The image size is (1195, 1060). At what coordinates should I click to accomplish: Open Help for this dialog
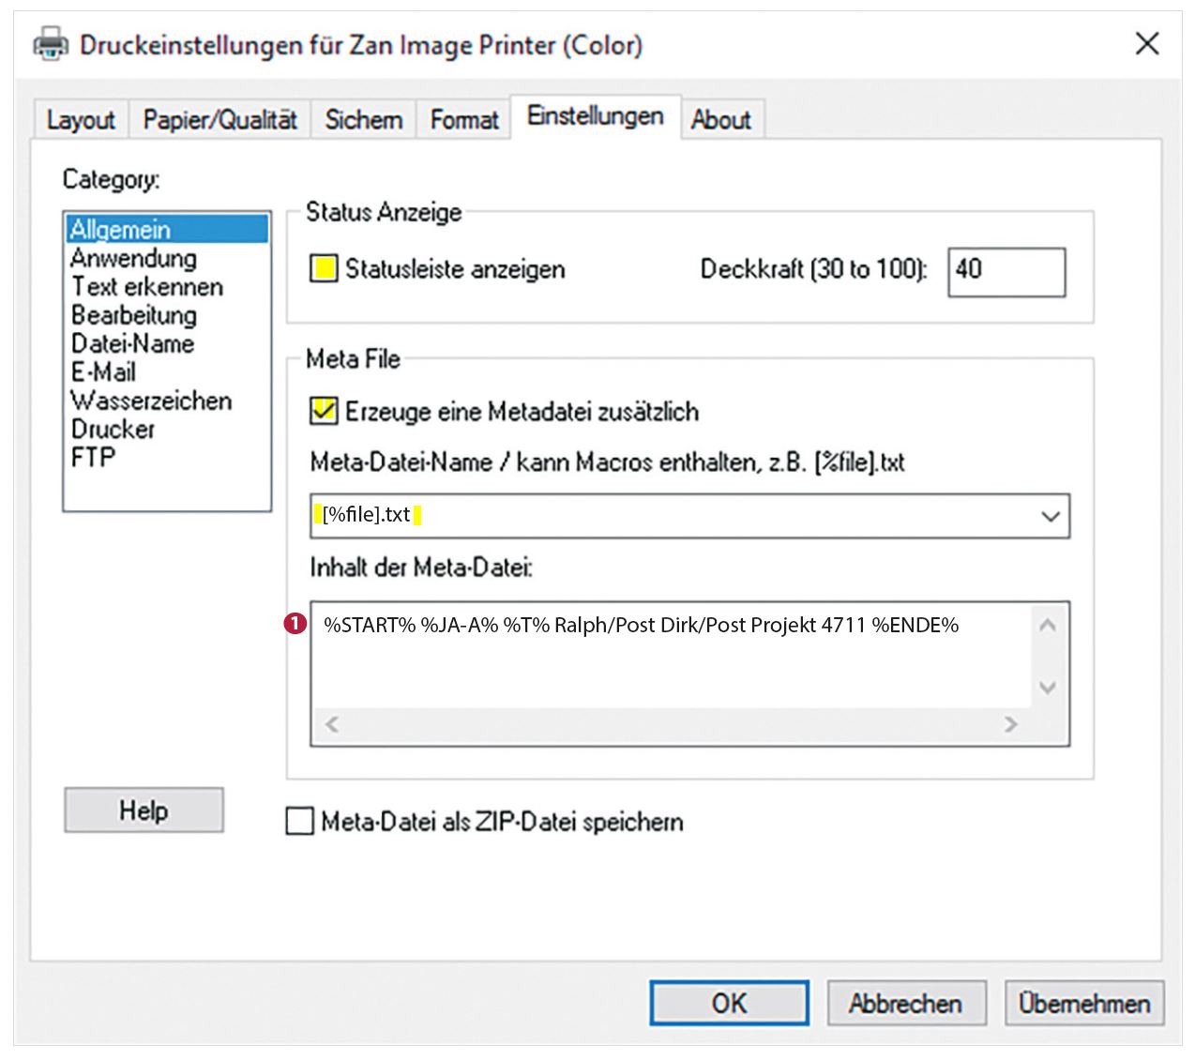coord(144,810)
